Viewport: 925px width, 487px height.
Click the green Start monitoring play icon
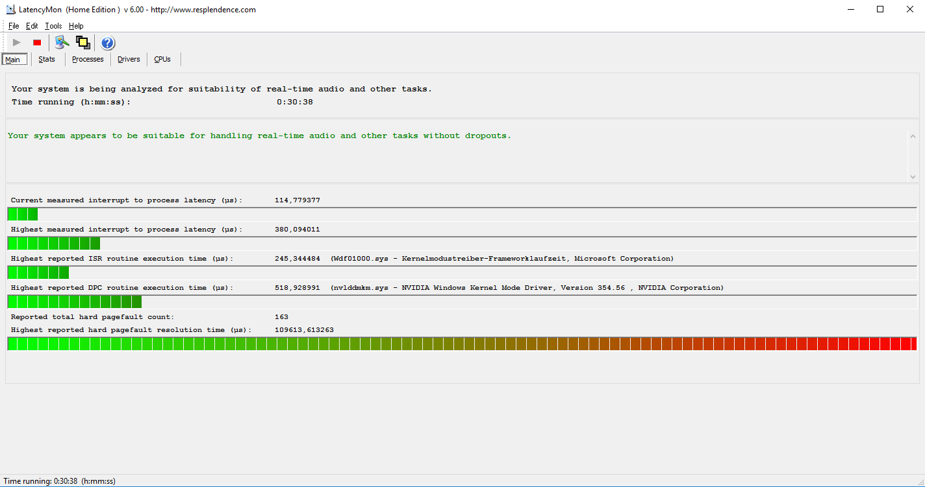pos(17,43)
